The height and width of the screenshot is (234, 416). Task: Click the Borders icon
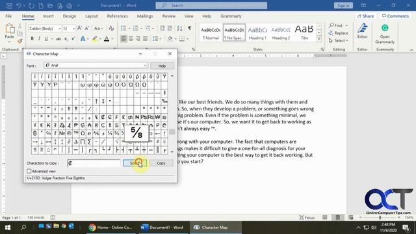[x=182, y=39]
